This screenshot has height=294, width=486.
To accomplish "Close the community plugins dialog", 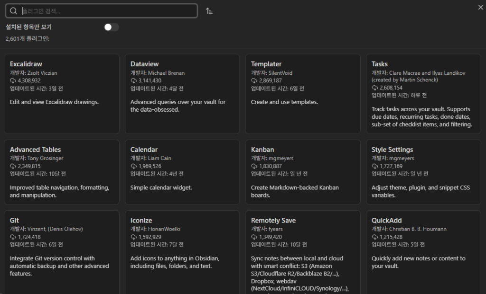I will 480,7.
